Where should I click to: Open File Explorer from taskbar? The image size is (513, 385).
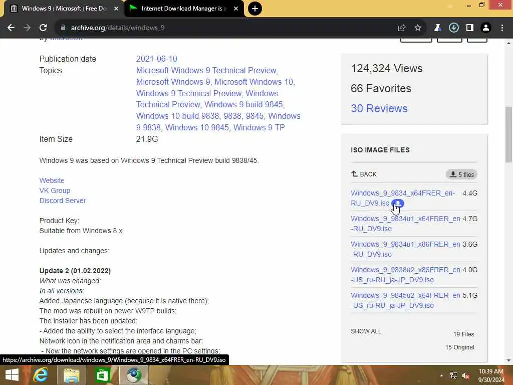coord(72,375)
